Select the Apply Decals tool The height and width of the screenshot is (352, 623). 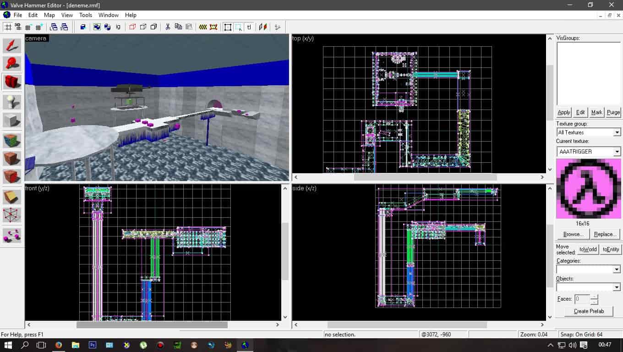click(12, 176)
